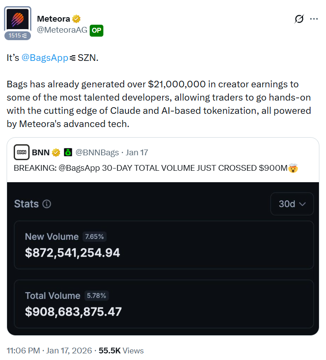Click the Total Volume stats card
326x360 pixels.
pos(164,304)
